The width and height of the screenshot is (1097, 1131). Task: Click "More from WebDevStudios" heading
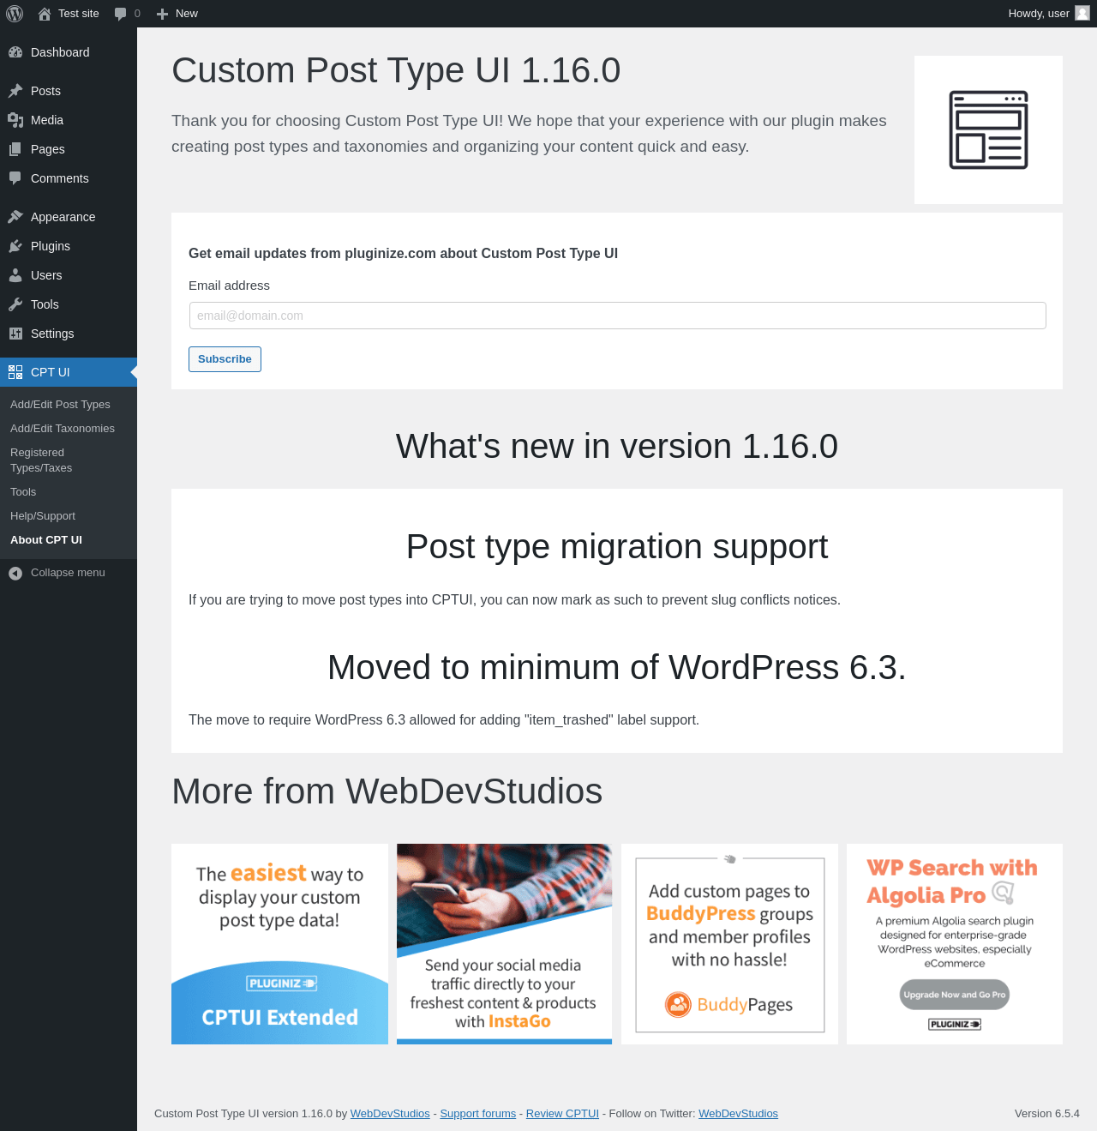click(387, 791)
